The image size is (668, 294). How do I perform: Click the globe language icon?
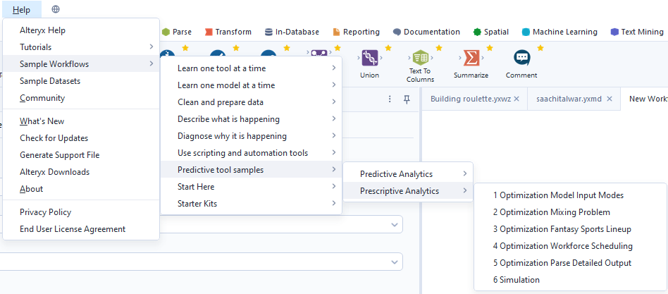[56, 9]
